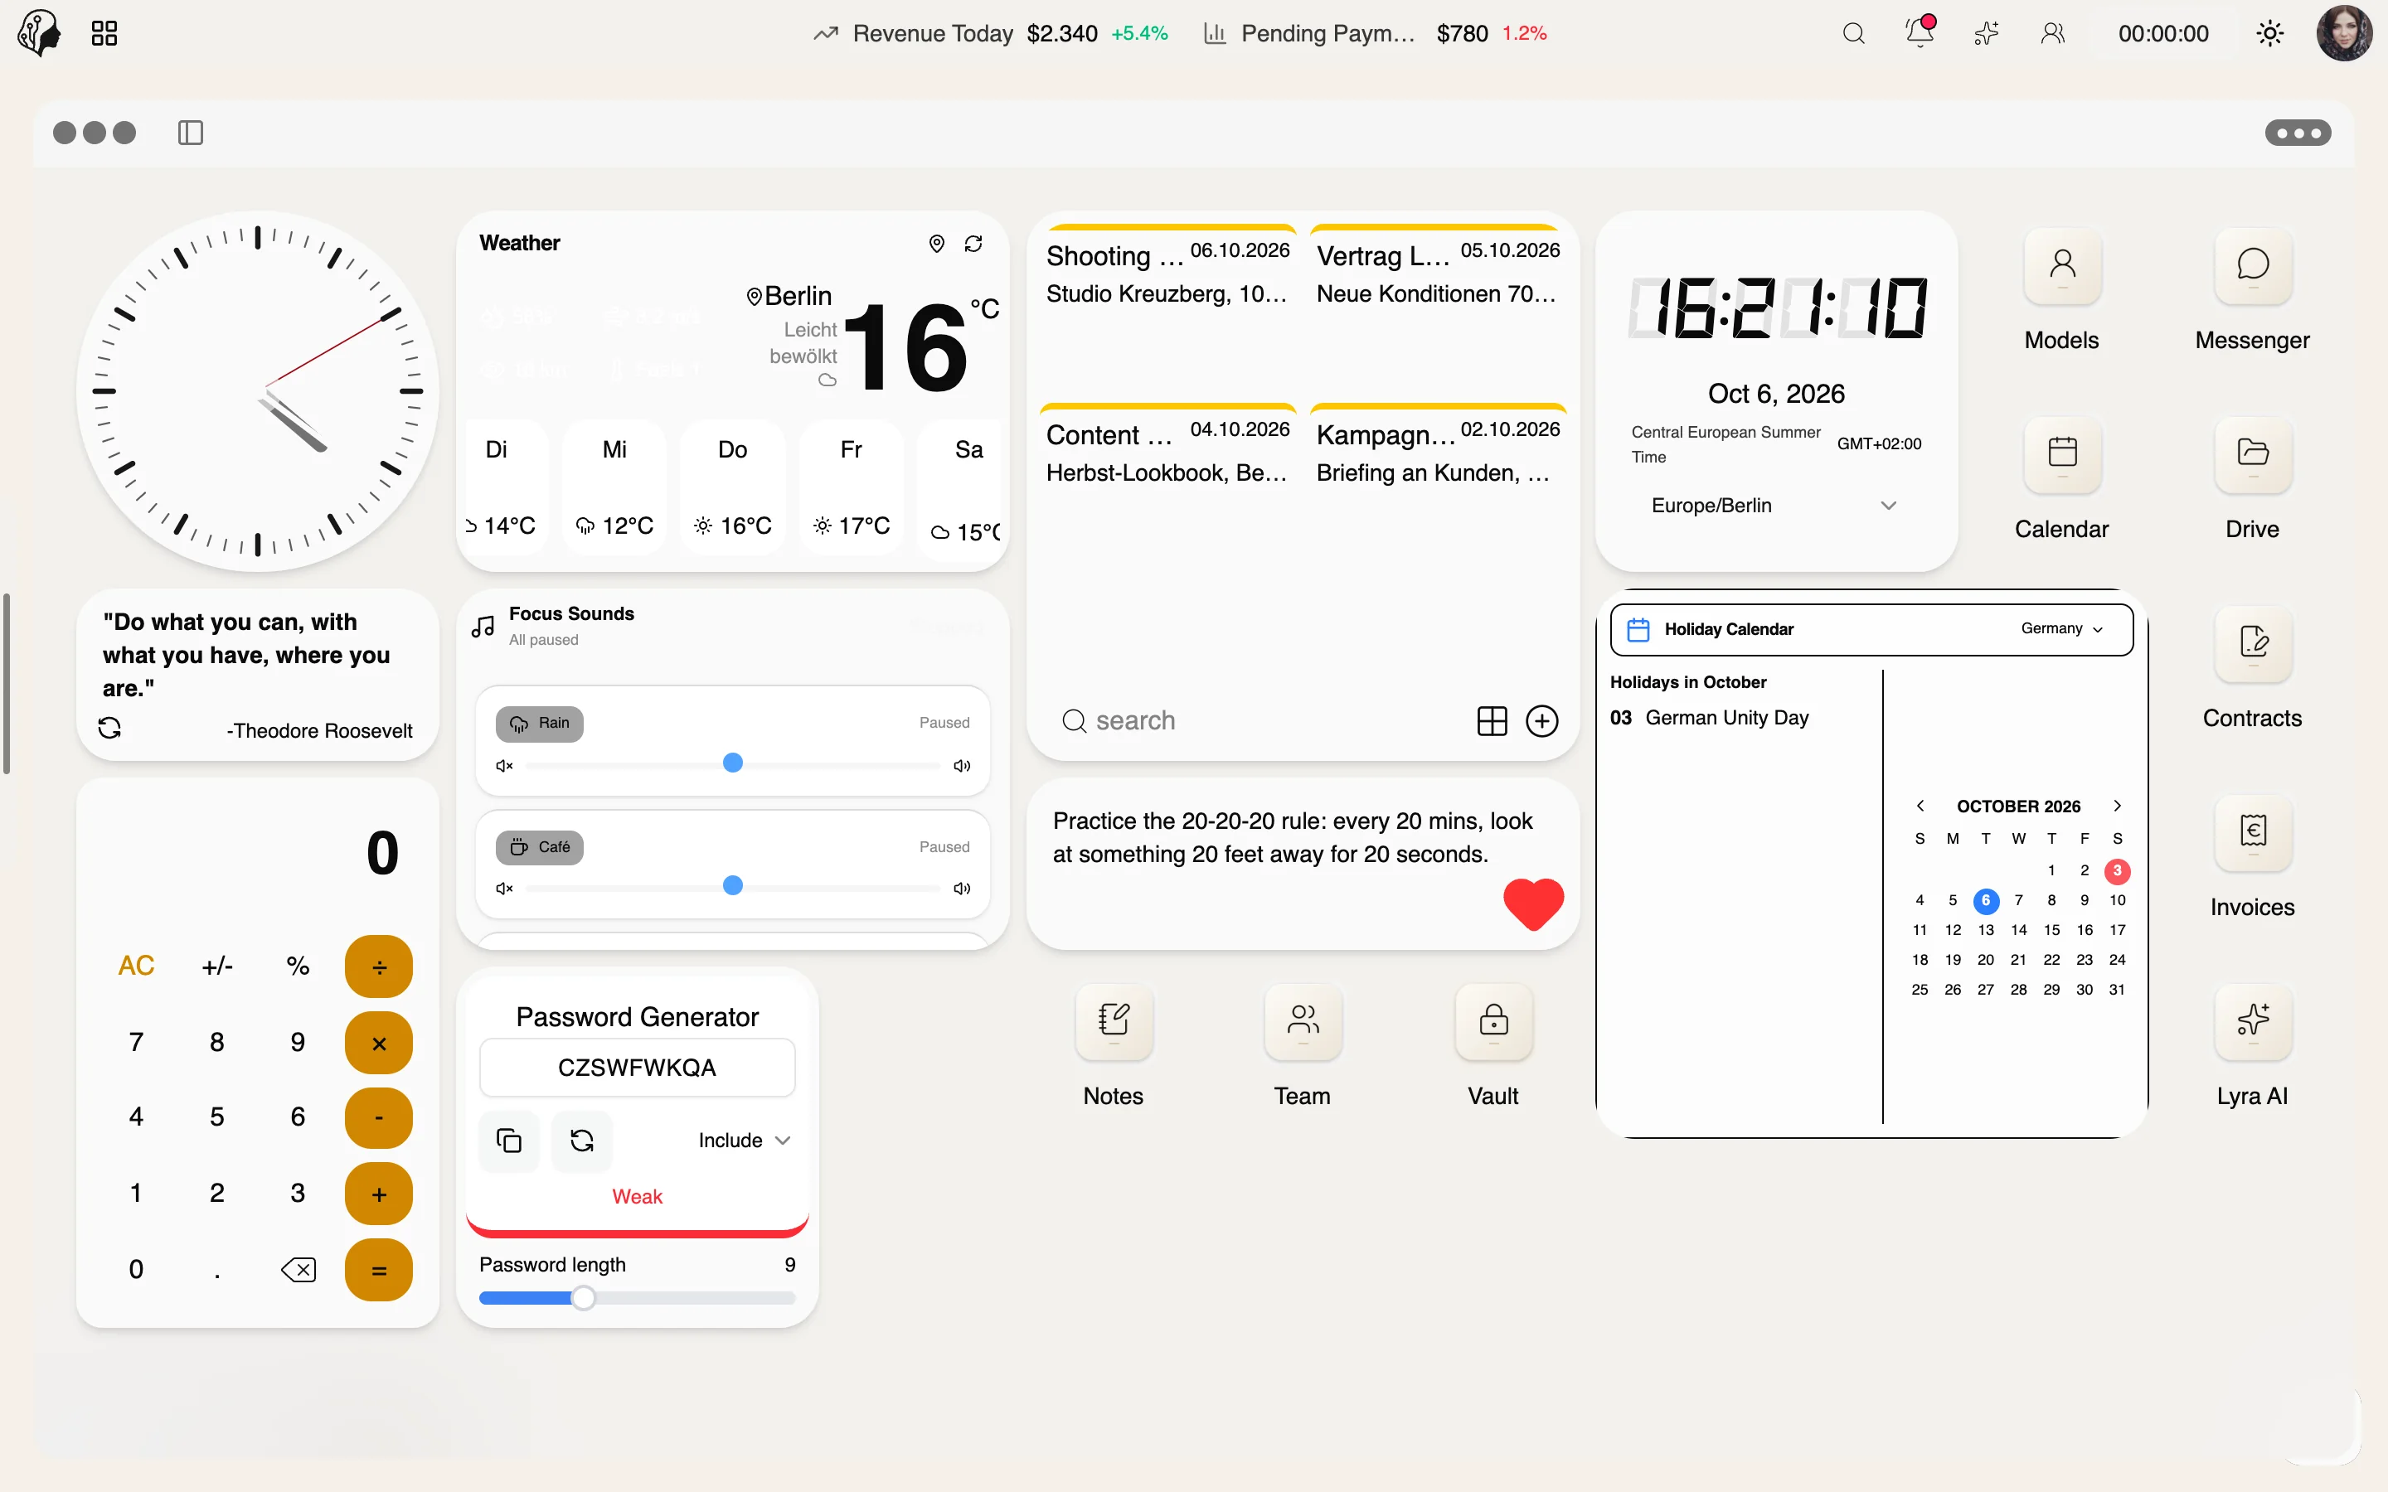Image resolution: width=2388 pixels, height=1492 pixels.
Task: Adjust the Café volume slider
Action: click(x=732, y=887)
